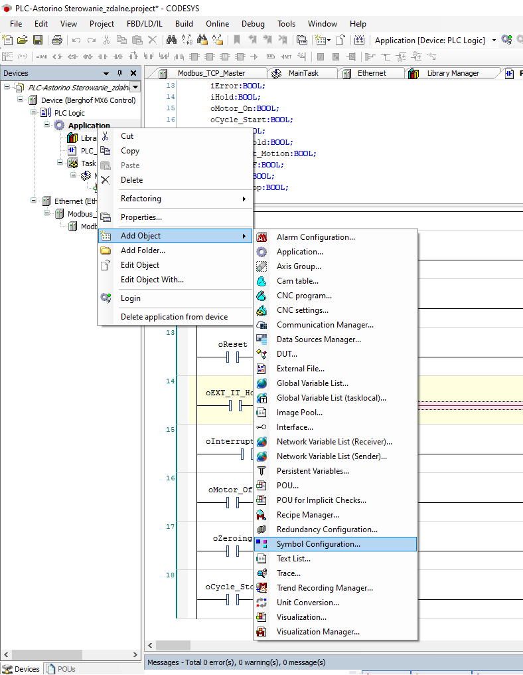Click the Login gear icon in toolbar
Screen dimensions: 523x675
coord(506,40)
